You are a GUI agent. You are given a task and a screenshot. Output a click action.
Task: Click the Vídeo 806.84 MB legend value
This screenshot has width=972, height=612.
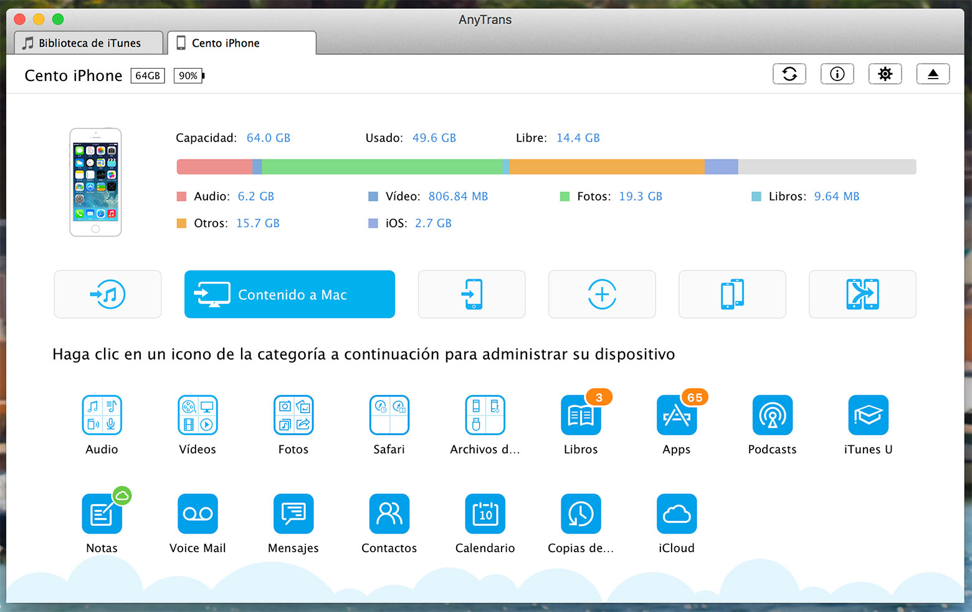tap(458, 196)
